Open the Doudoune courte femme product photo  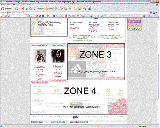39,56
